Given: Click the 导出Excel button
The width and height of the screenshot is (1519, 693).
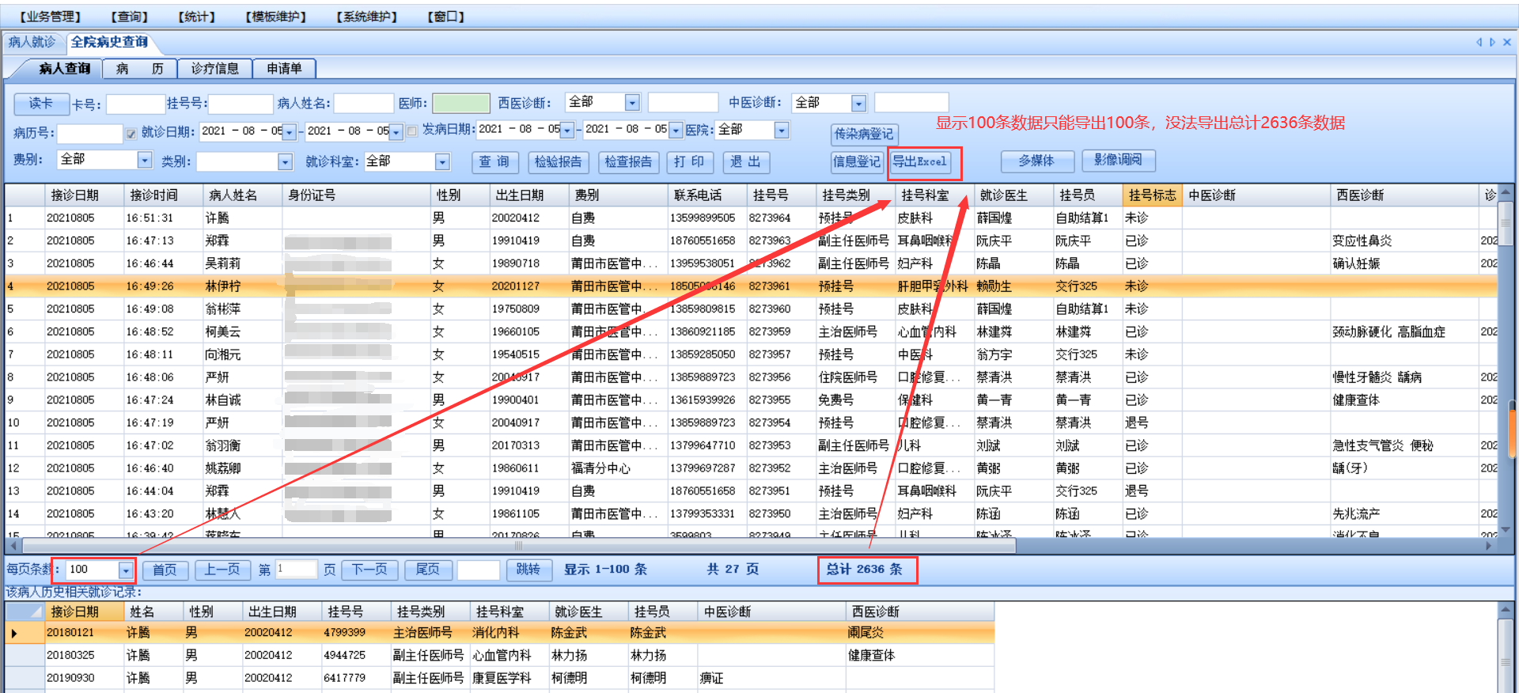Looking at the screenshot, I should click(919, 162).
